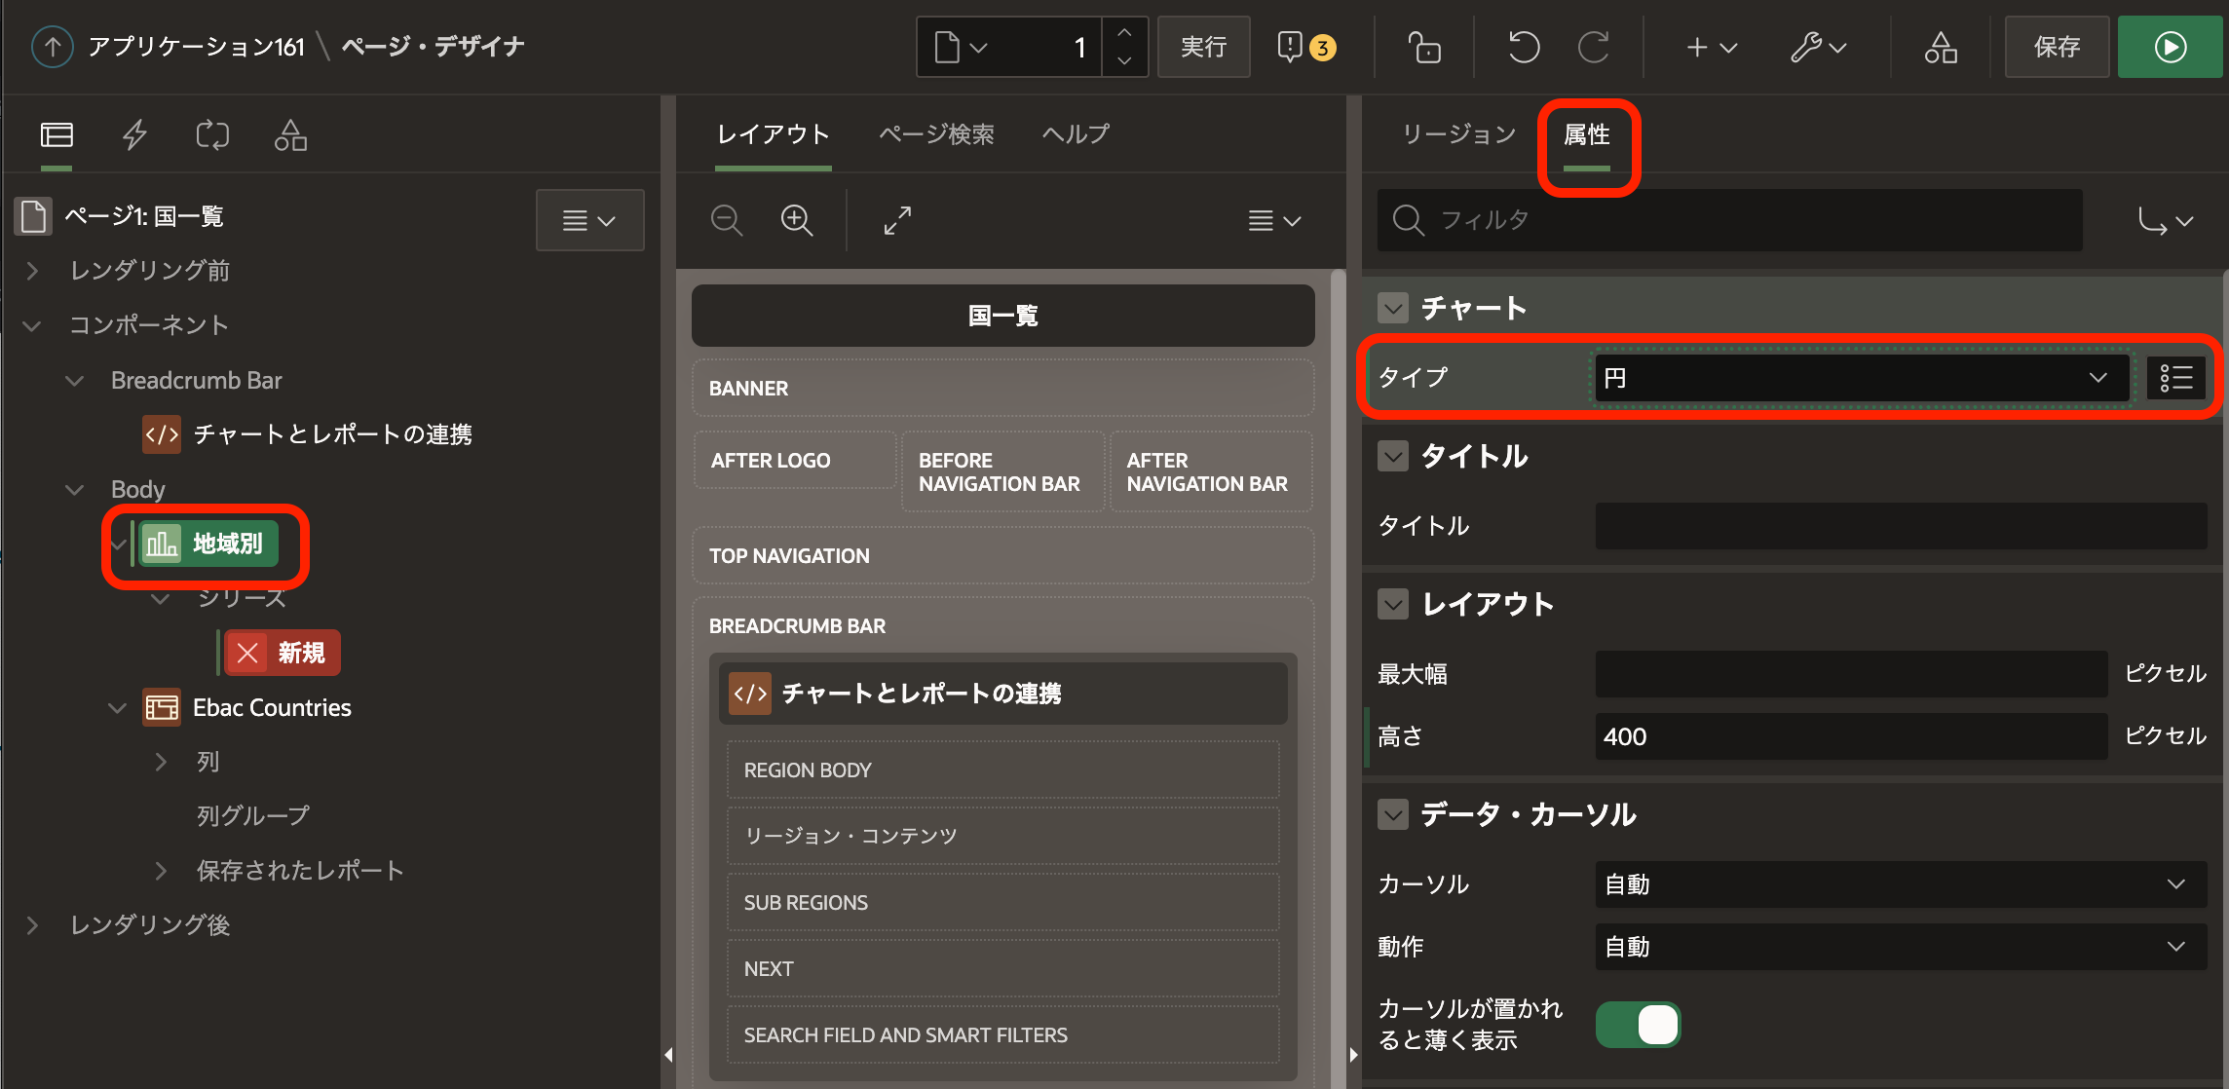
Task: Open the タイプ chart type dropdown
Action: 1861,378
